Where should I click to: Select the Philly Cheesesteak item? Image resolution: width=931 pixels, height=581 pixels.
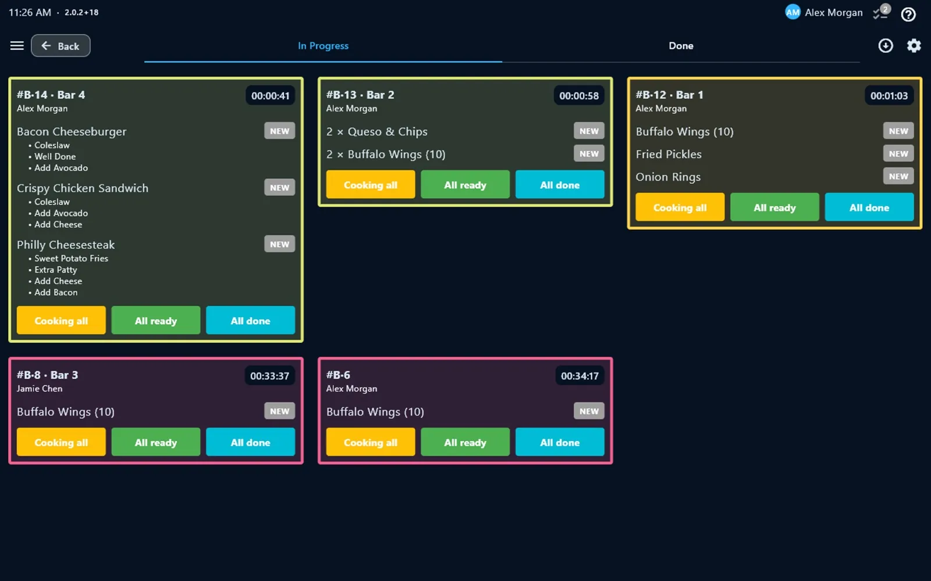click(x=66, y=245)
